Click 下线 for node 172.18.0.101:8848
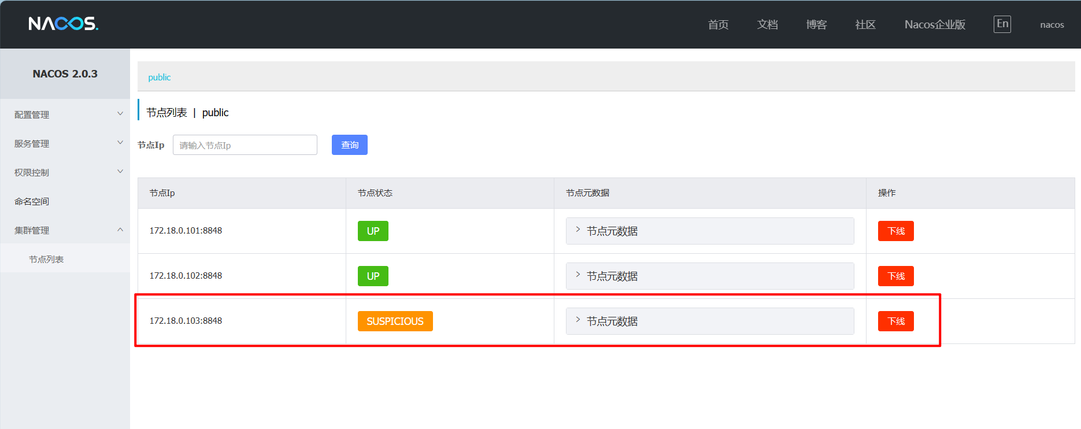Viewport: 1081px width, 429px height. [896, 231]
